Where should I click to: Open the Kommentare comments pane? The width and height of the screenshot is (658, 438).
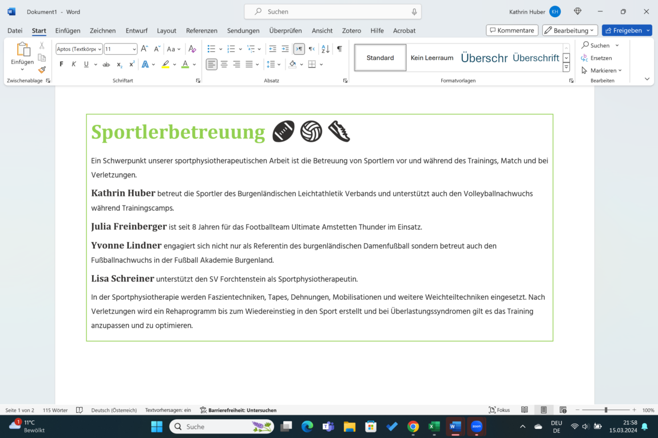coord(512,30)
